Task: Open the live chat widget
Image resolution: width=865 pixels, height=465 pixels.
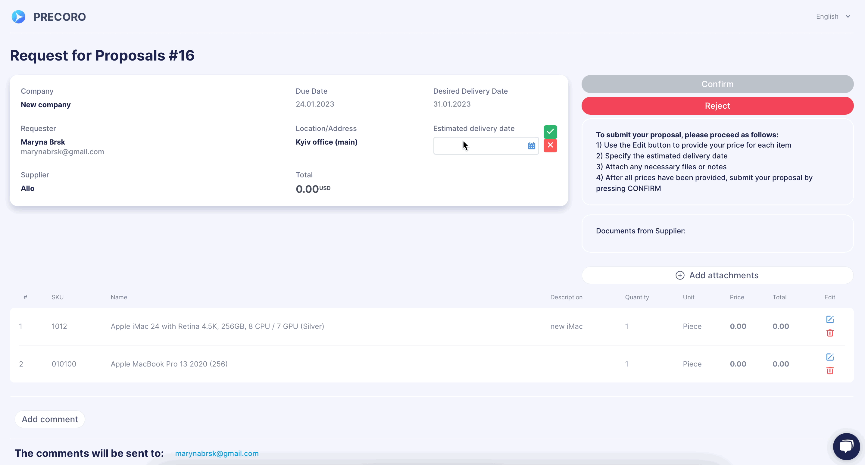Action: click(846, 446)
